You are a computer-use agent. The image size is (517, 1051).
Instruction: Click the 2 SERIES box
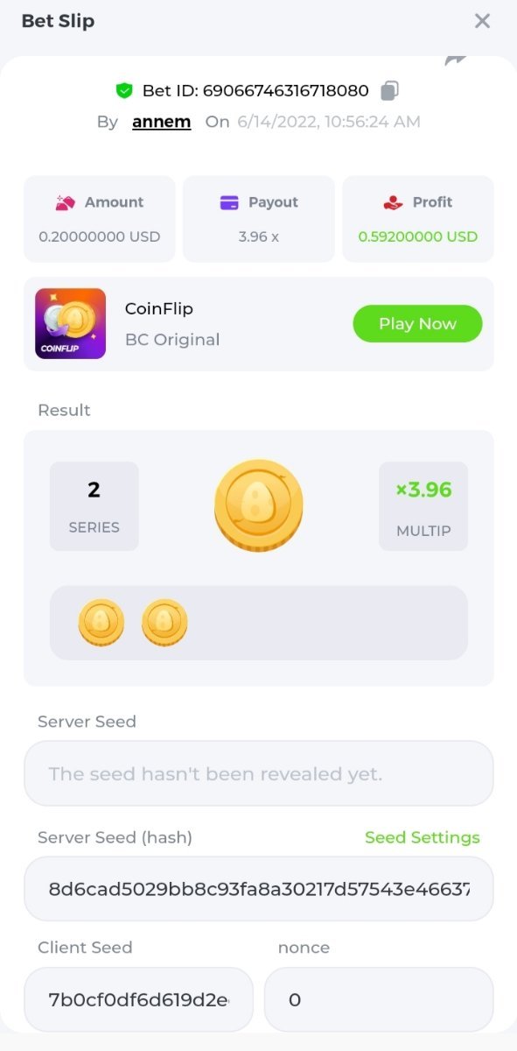94,506
